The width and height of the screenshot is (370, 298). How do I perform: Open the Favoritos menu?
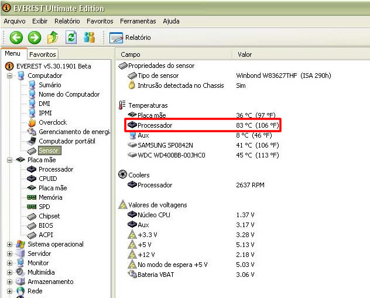pyautogui.click(x=100, y=21)
